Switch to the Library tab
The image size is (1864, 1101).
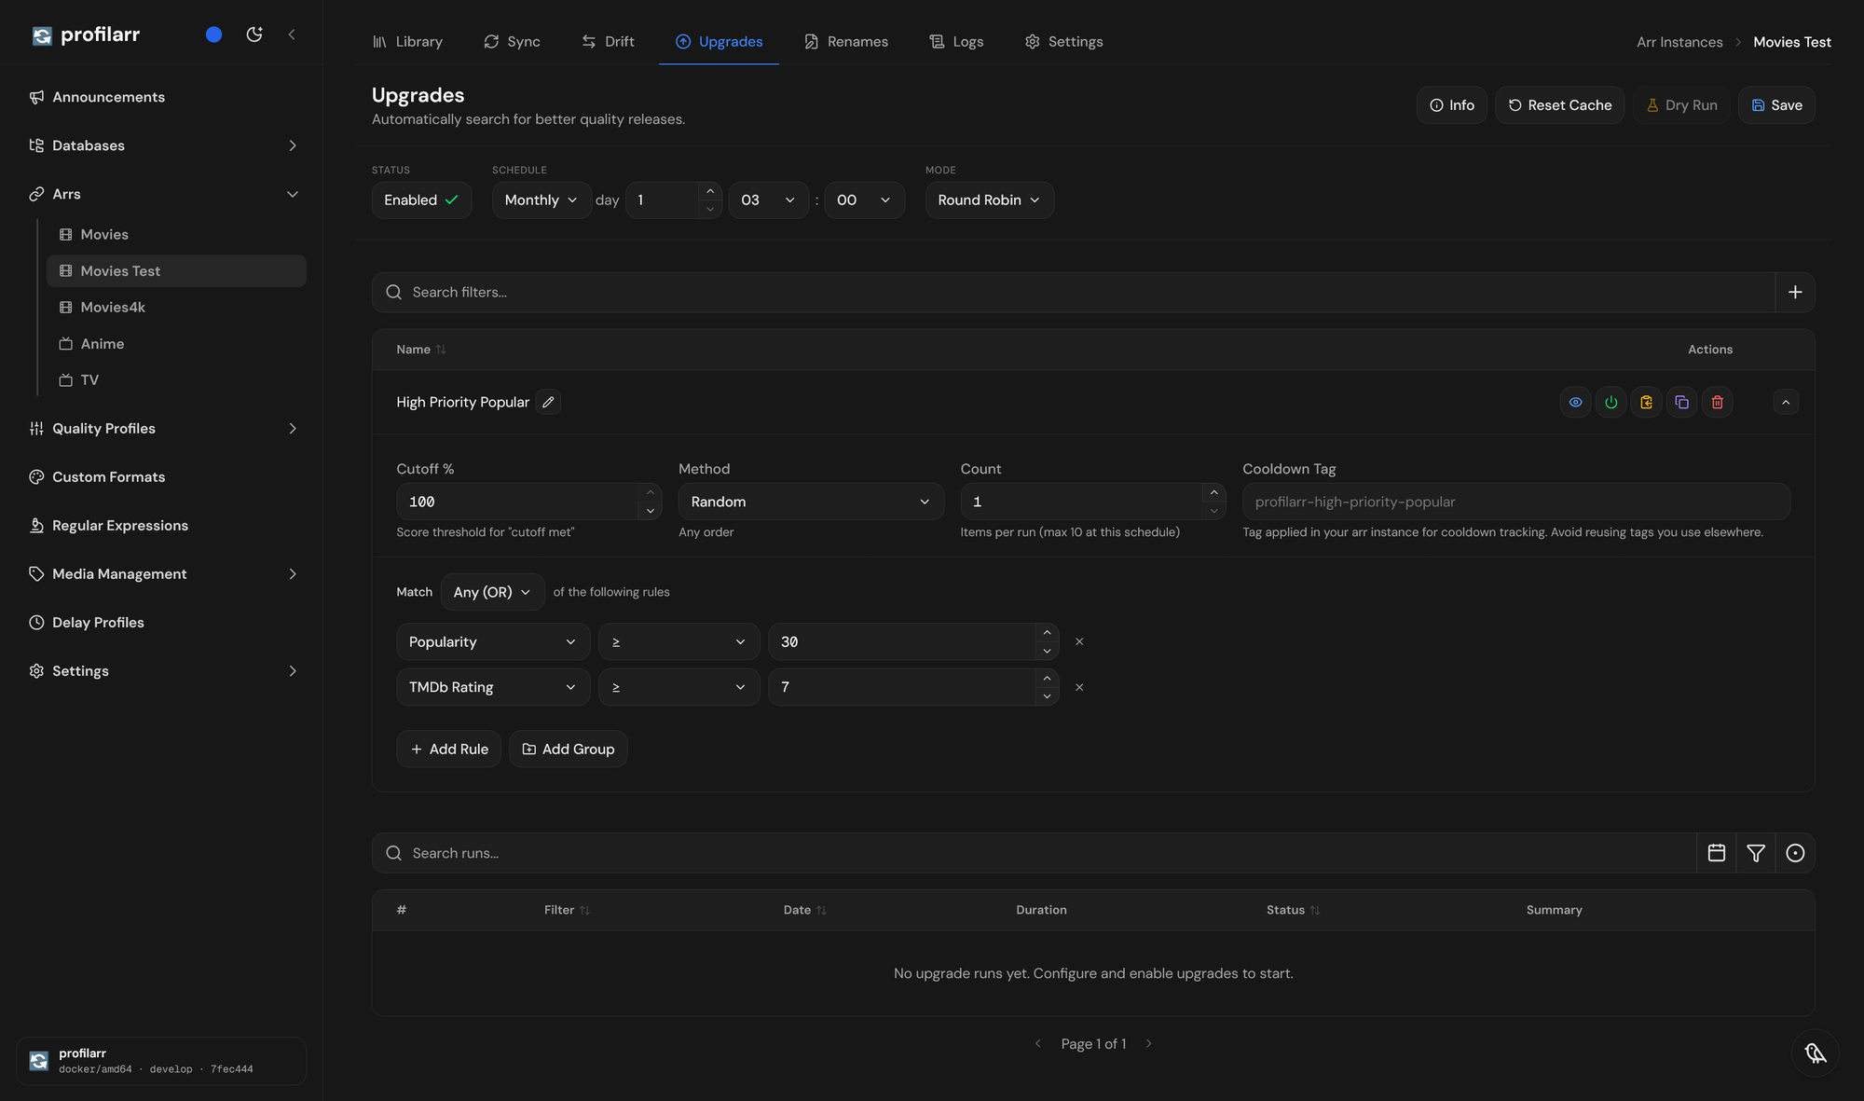point(407,42)
